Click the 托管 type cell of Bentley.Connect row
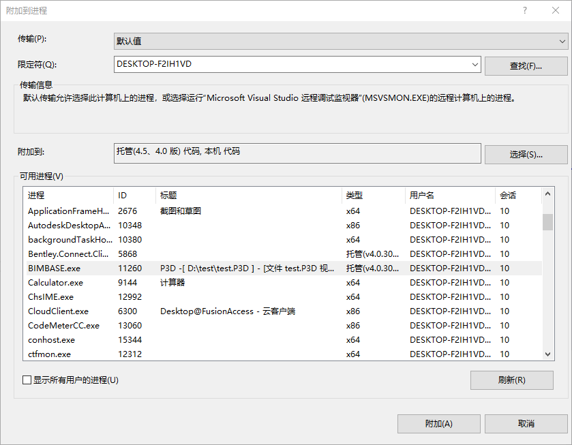 [372, 254]
